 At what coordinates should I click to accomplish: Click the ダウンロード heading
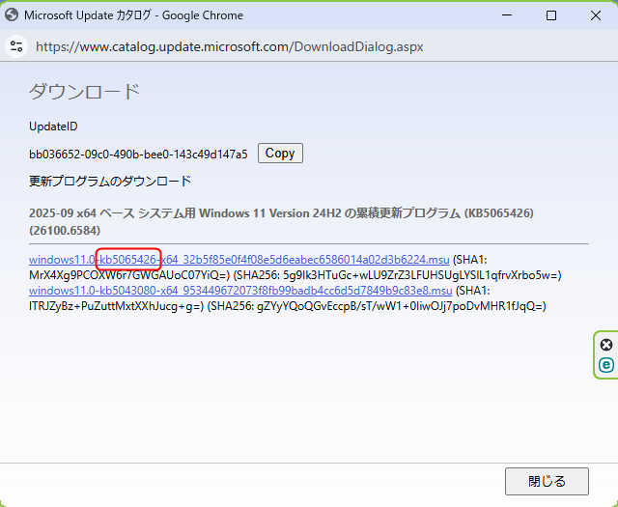coord(85,92)
